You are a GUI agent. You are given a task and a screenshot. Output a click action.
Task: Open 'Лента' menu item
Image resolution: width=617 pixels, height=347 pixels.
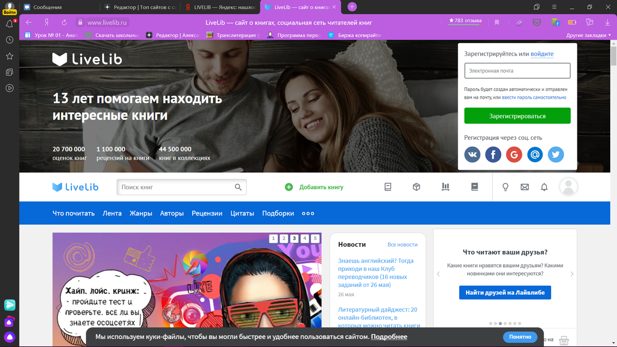(112, 213)
